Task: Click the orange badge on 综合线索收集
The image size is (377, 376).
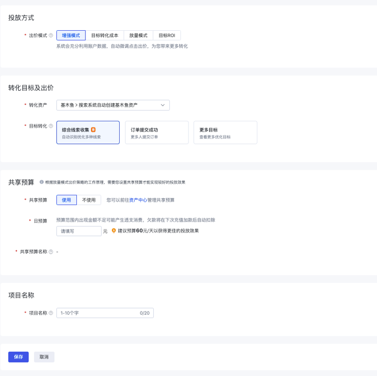Action: pos(93,130)
